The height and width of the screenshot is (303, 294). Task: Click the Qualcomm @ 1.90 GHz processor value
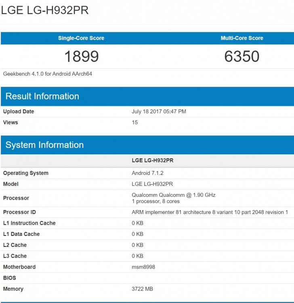[174, 195]
